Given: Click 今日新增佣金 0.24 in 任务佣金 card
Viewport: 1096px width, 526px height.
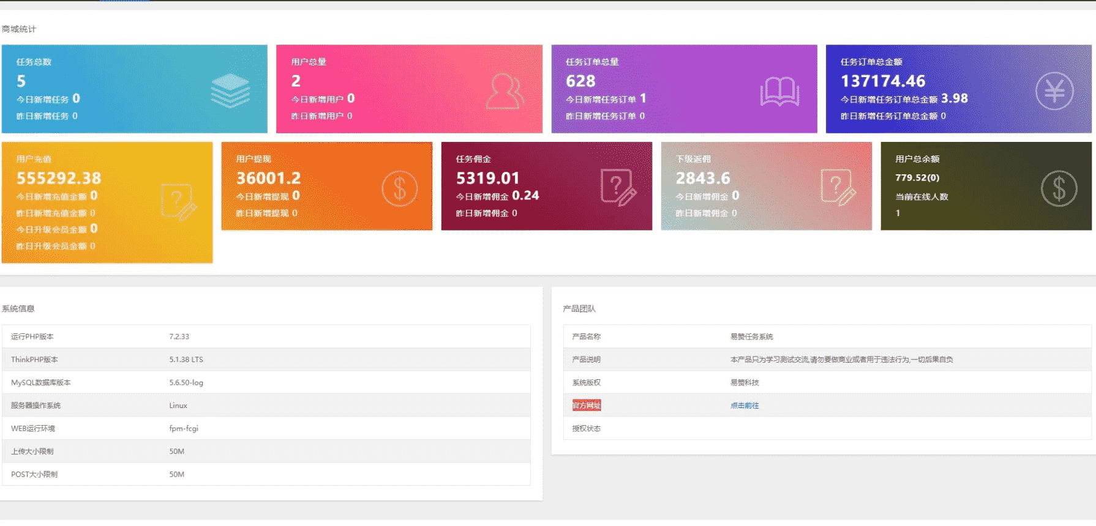Looking at the screenshot, I should [498, 196].
